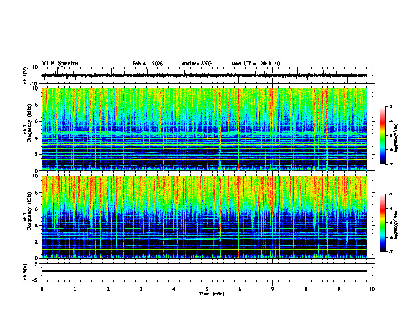The height and width of the screenshot is (324, 419).
Task: Click the ch.2 spectrogram color scale bar
Action: [382, 223]
